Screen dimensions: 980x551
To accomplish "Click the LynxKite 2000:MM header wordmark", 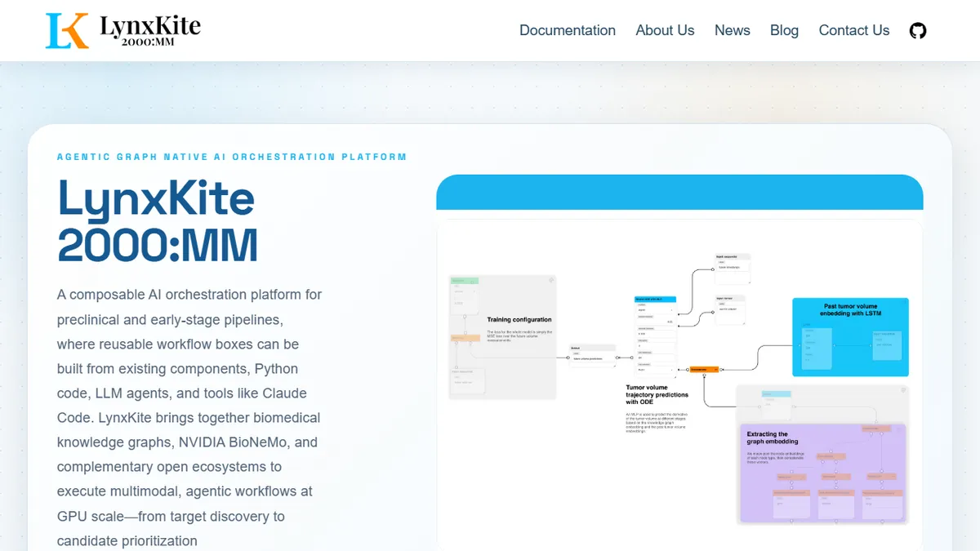I will click(x=150, y=31).
